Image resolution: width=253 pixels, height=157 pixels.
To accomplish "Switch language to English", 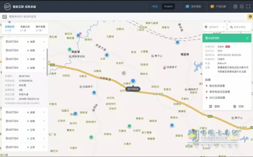I will [x=168, y=6].
